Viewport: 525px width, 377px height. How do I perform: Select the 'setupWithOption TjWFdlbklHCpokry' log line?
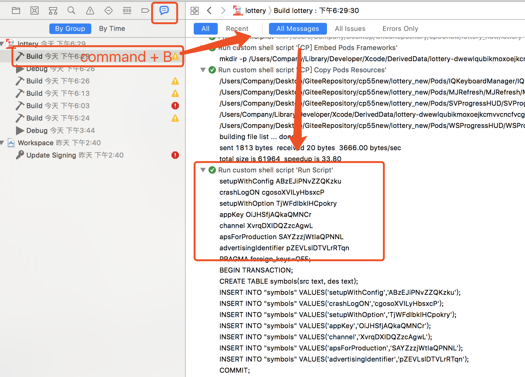click(x=278, y=203)
